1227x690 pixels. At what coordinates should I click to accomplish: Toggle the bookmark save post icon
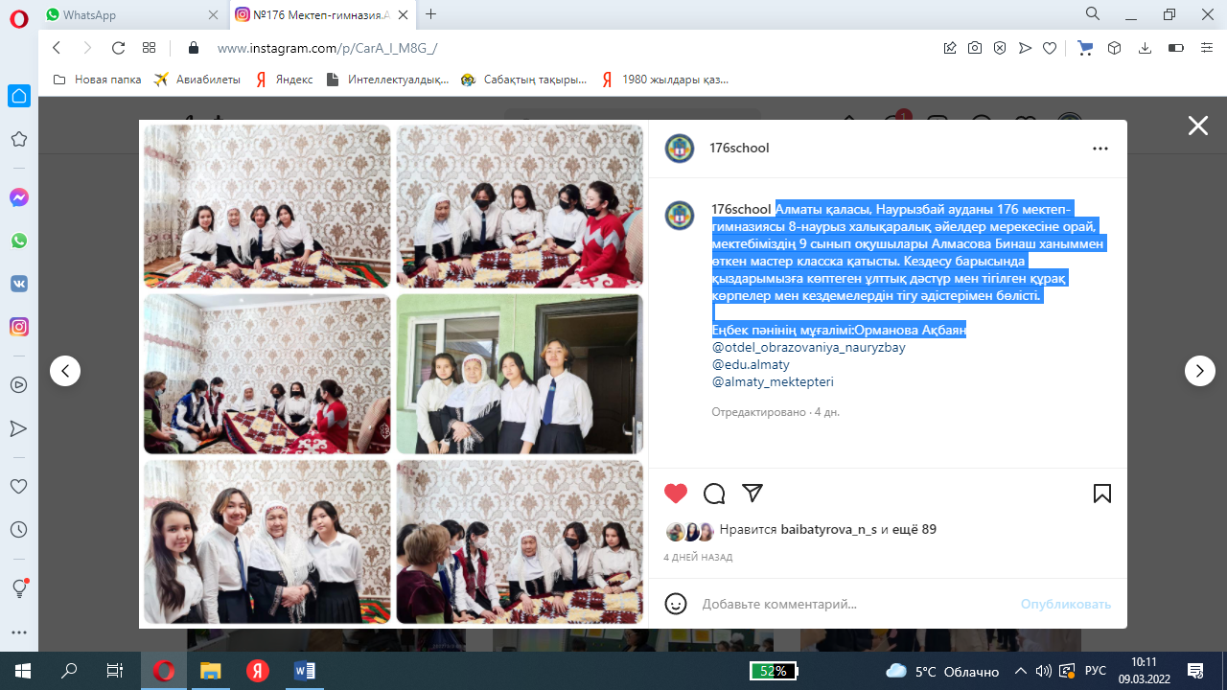point(1101,494)
